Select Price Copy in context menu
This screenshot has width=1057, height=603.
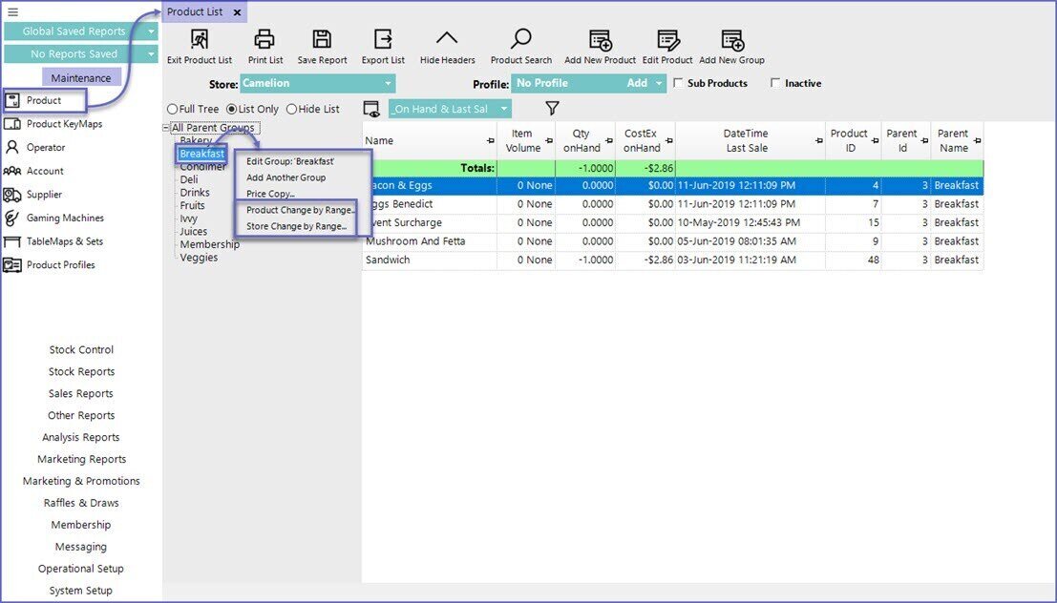[x=270, y=194]
